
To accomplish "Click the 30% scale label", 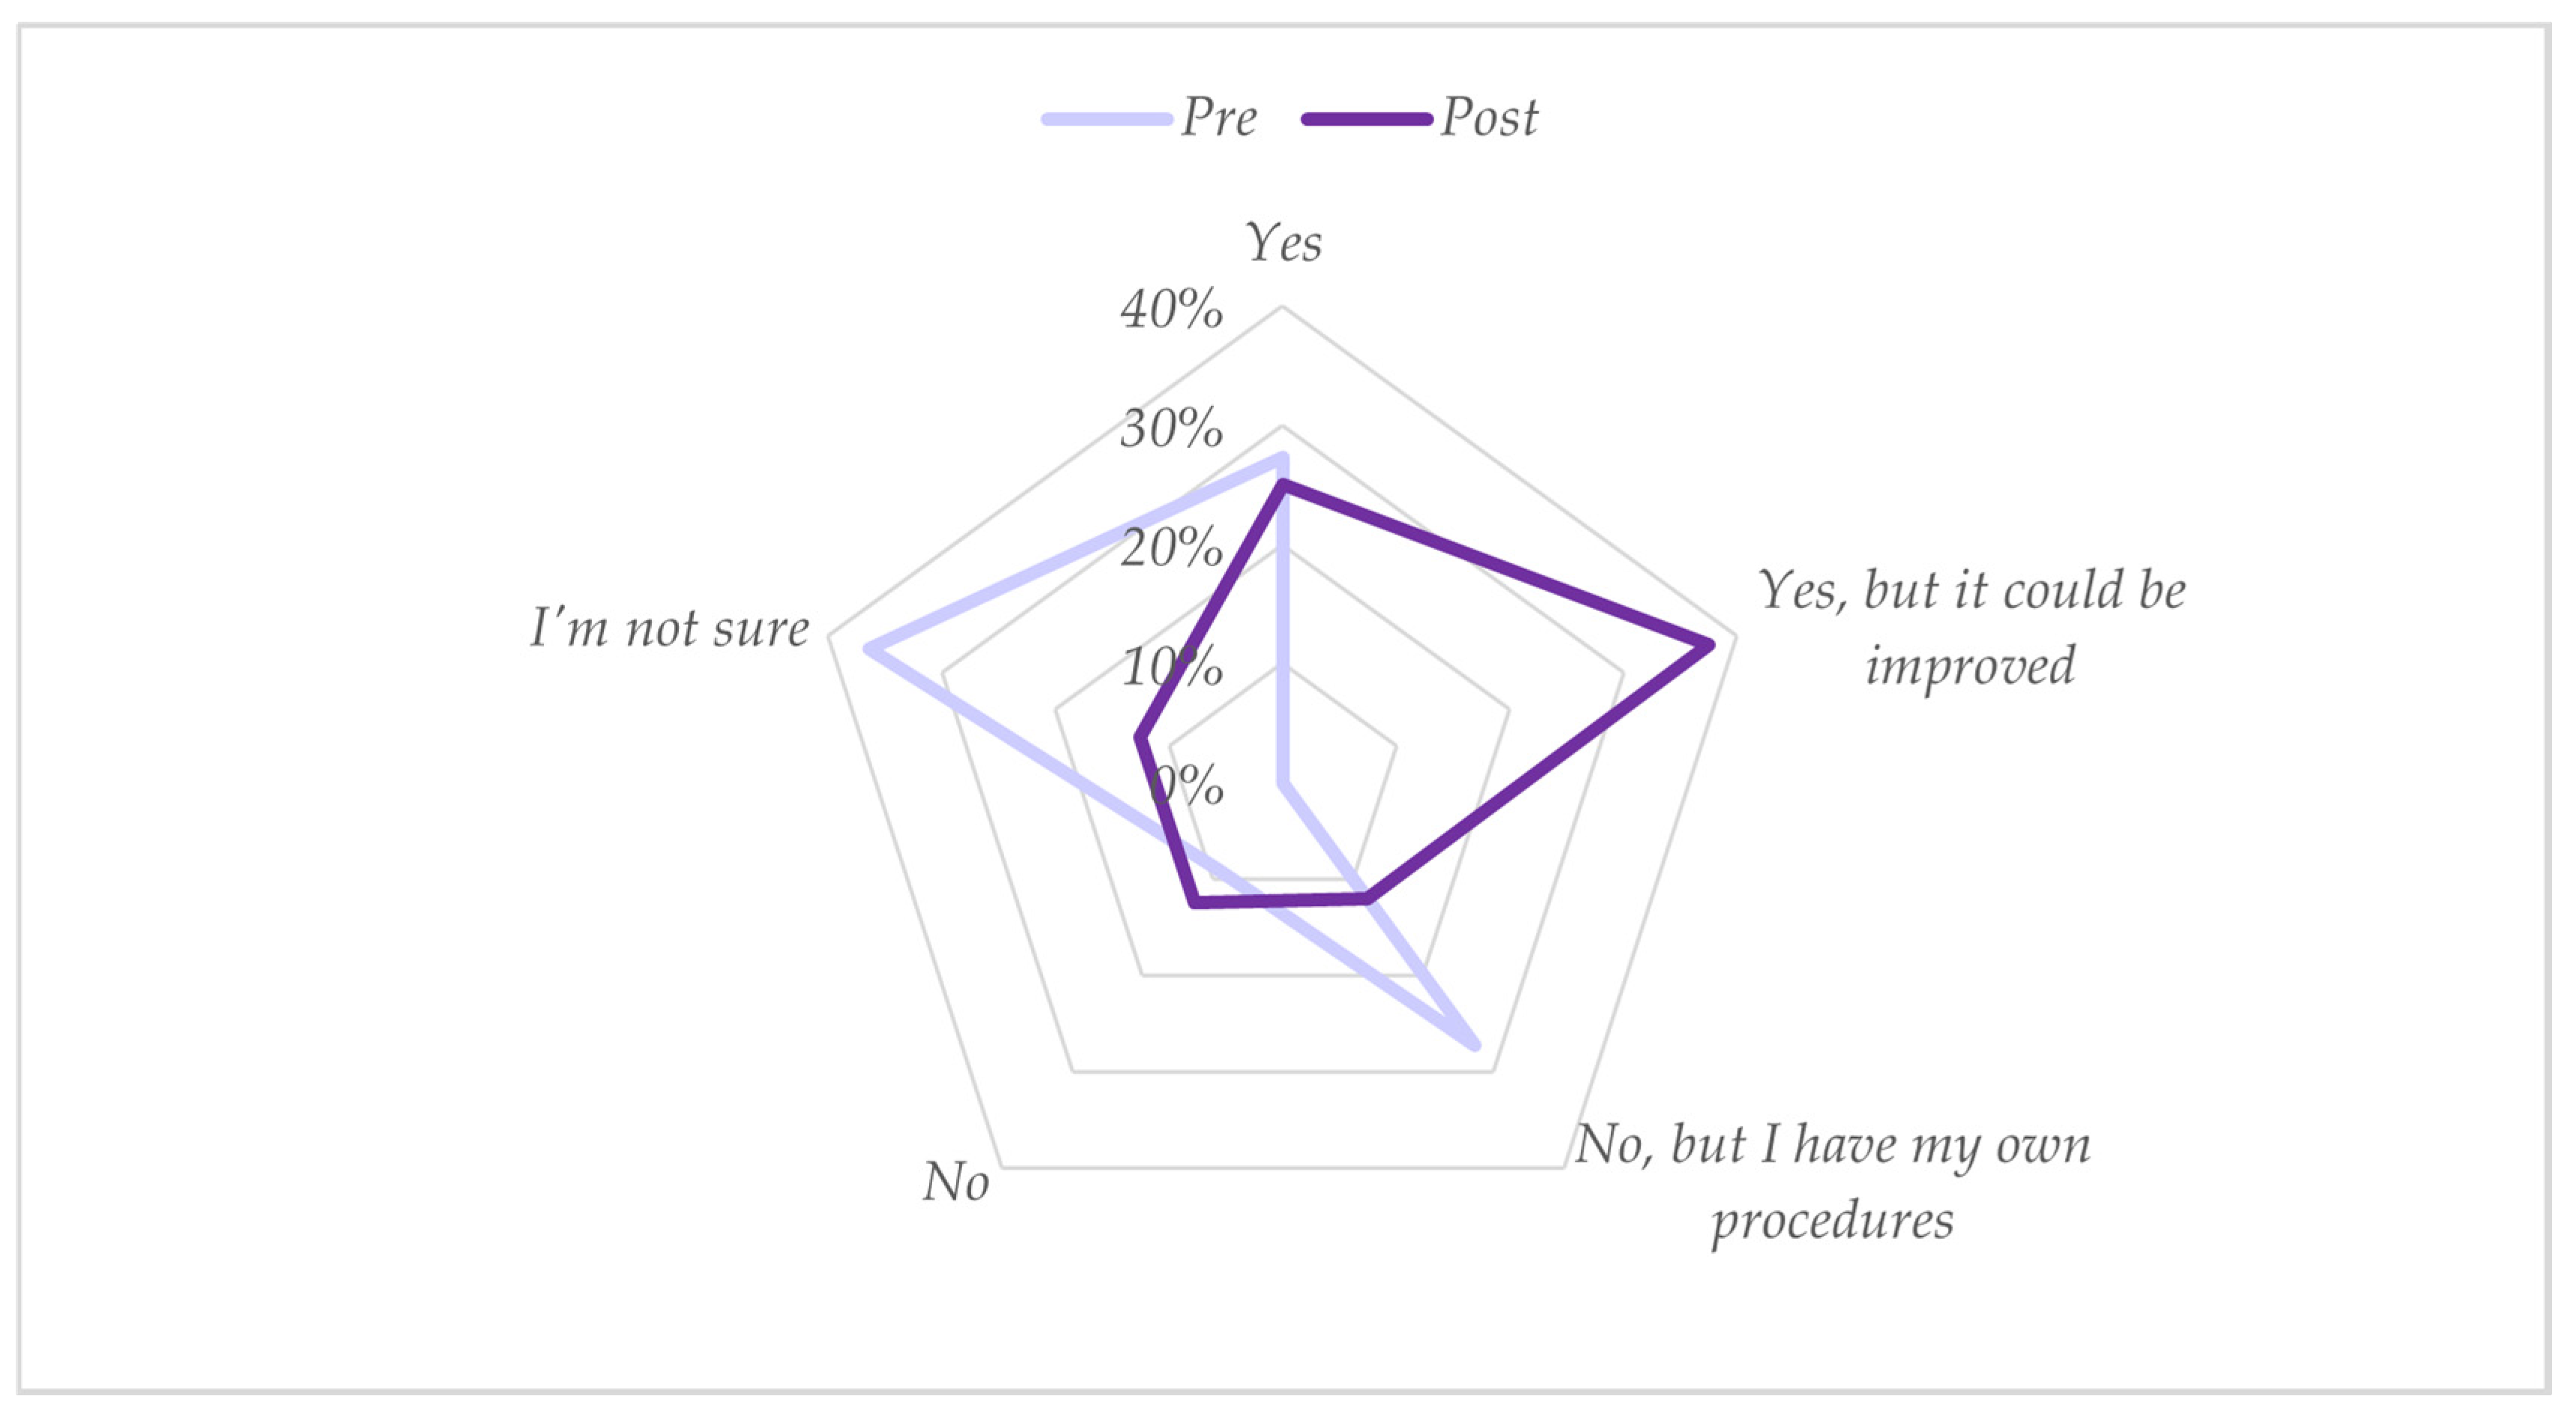I will 1171,428.
